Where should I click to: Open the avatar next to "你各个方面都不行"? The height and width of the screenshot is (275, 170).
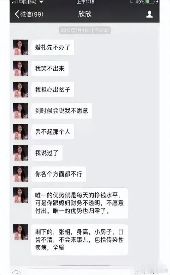tap(21, 174)
